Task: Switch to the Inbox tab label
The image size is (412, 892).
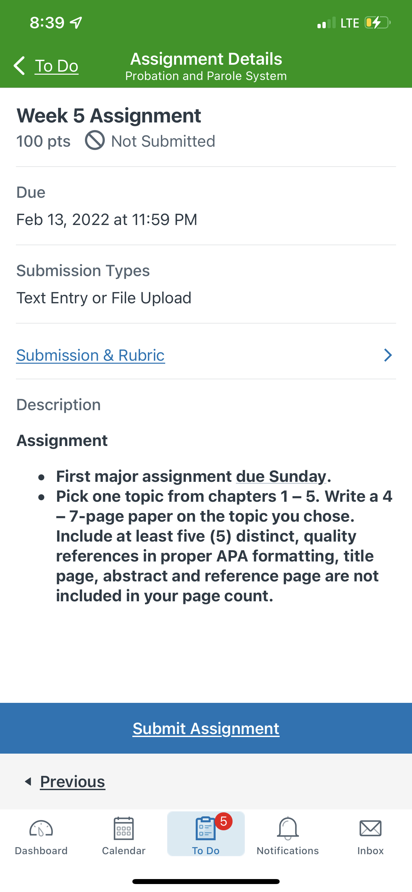Action: coord(371,851)
